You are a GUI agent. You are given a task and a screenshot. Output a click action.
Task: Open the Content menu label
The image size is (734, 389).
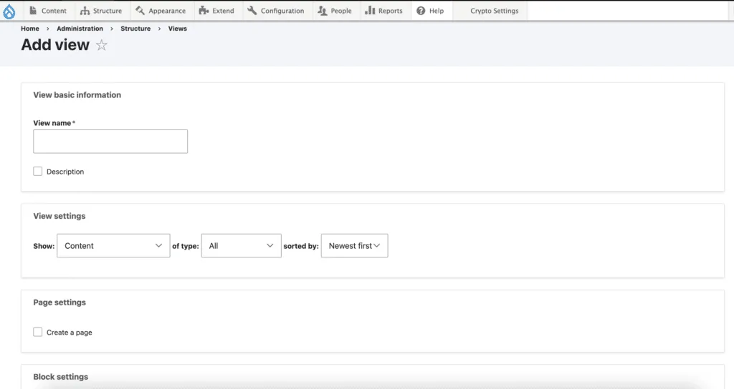[54, 11]
